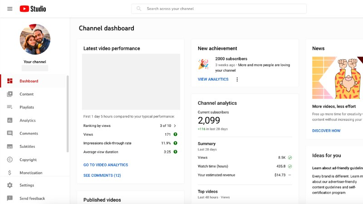
Task: Open the hamburger navigation menu
Action: (x=10, y=9)
